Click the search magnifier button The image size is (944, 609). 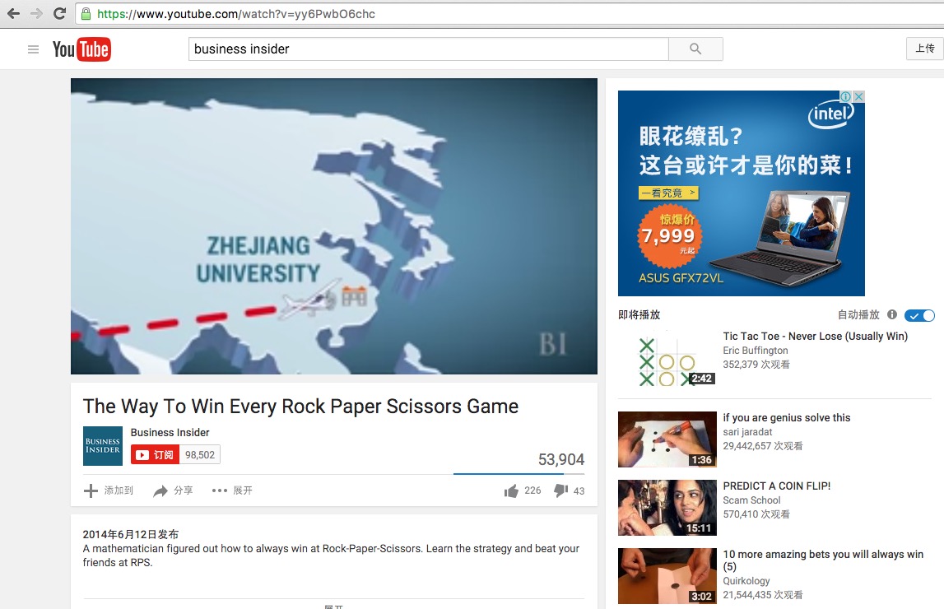coord(695,49)
